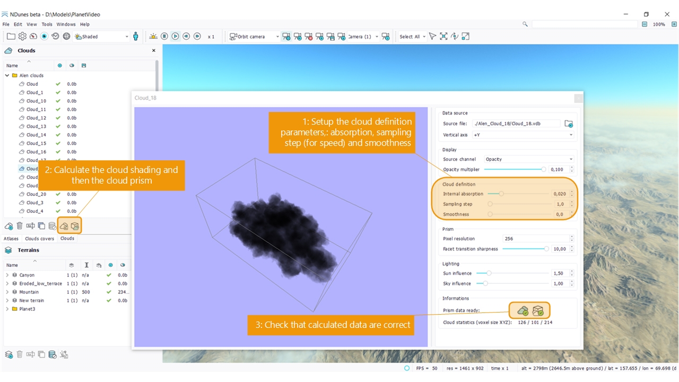Toggle the green checkmark for Canyon terrain

(x=109, y=275)
